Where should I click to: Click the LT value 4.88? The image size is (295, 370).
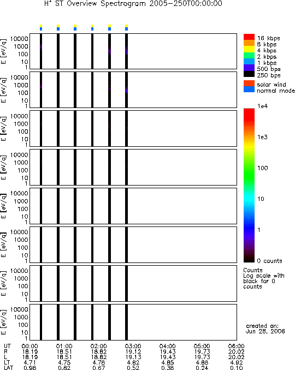click(x=202, y=362)
